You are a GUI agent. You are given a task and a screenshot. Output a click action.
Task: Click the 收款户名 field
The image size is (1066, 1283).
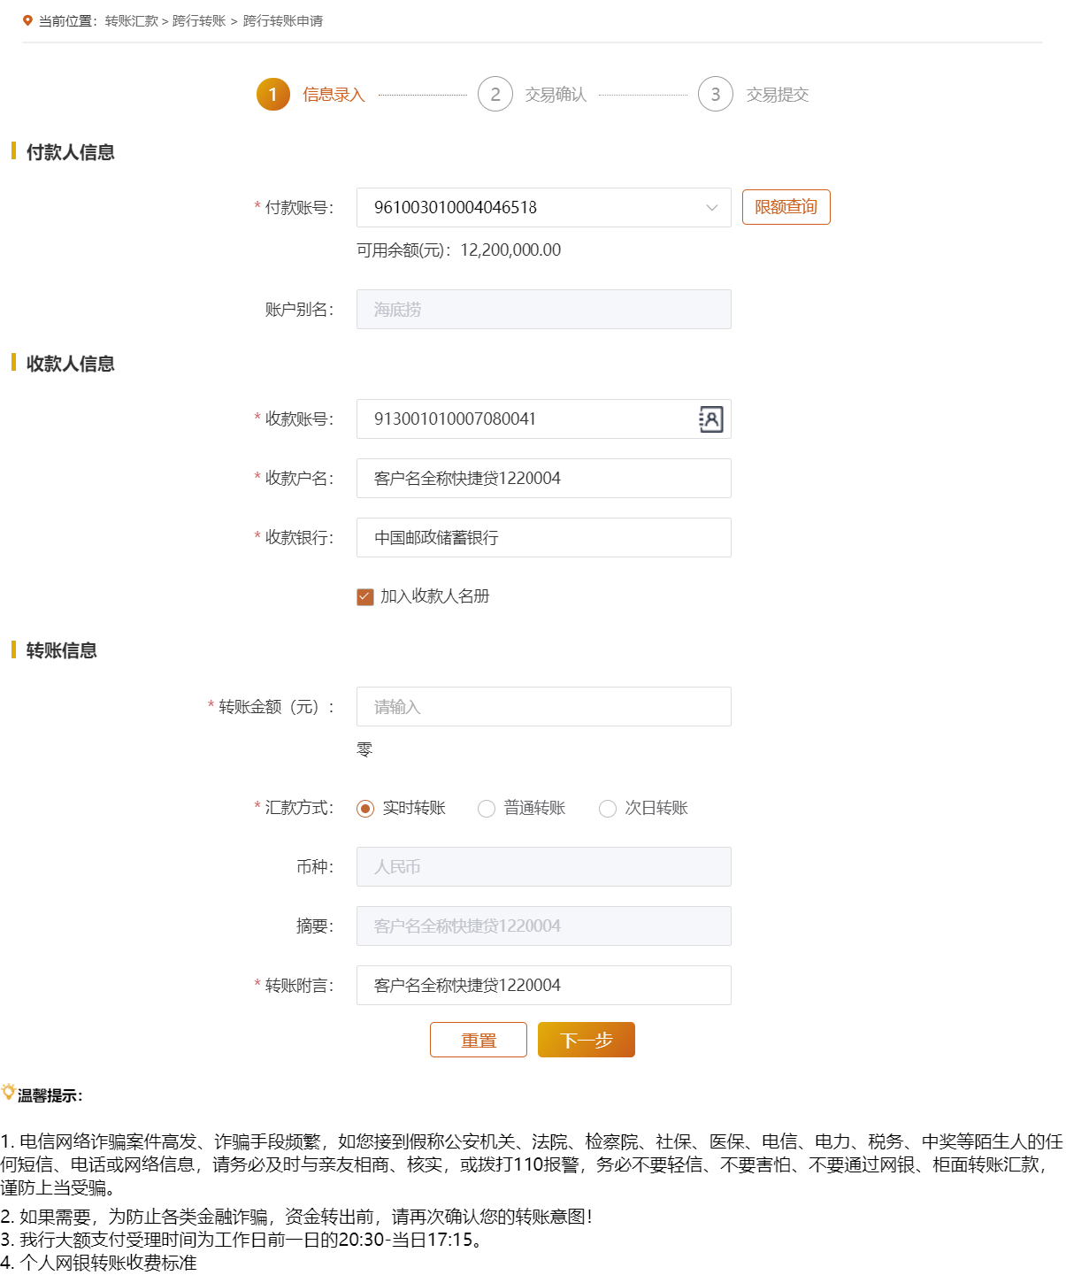coord(542,478)
